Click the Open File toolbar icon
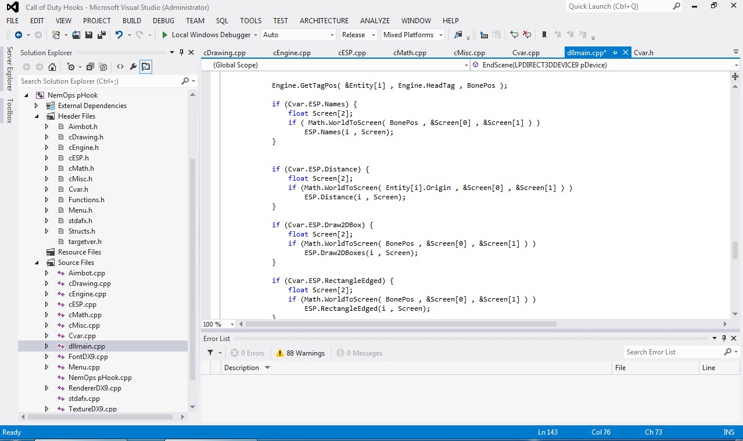Screen dimensions: 743x441 [76, 35]
